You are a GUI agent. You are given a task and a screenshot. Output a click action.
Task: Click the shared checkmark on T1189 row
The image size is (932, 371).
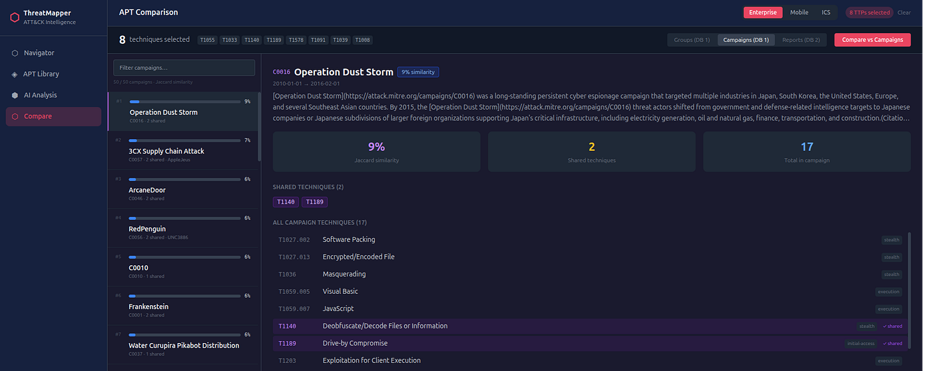[x=892, y=344]
